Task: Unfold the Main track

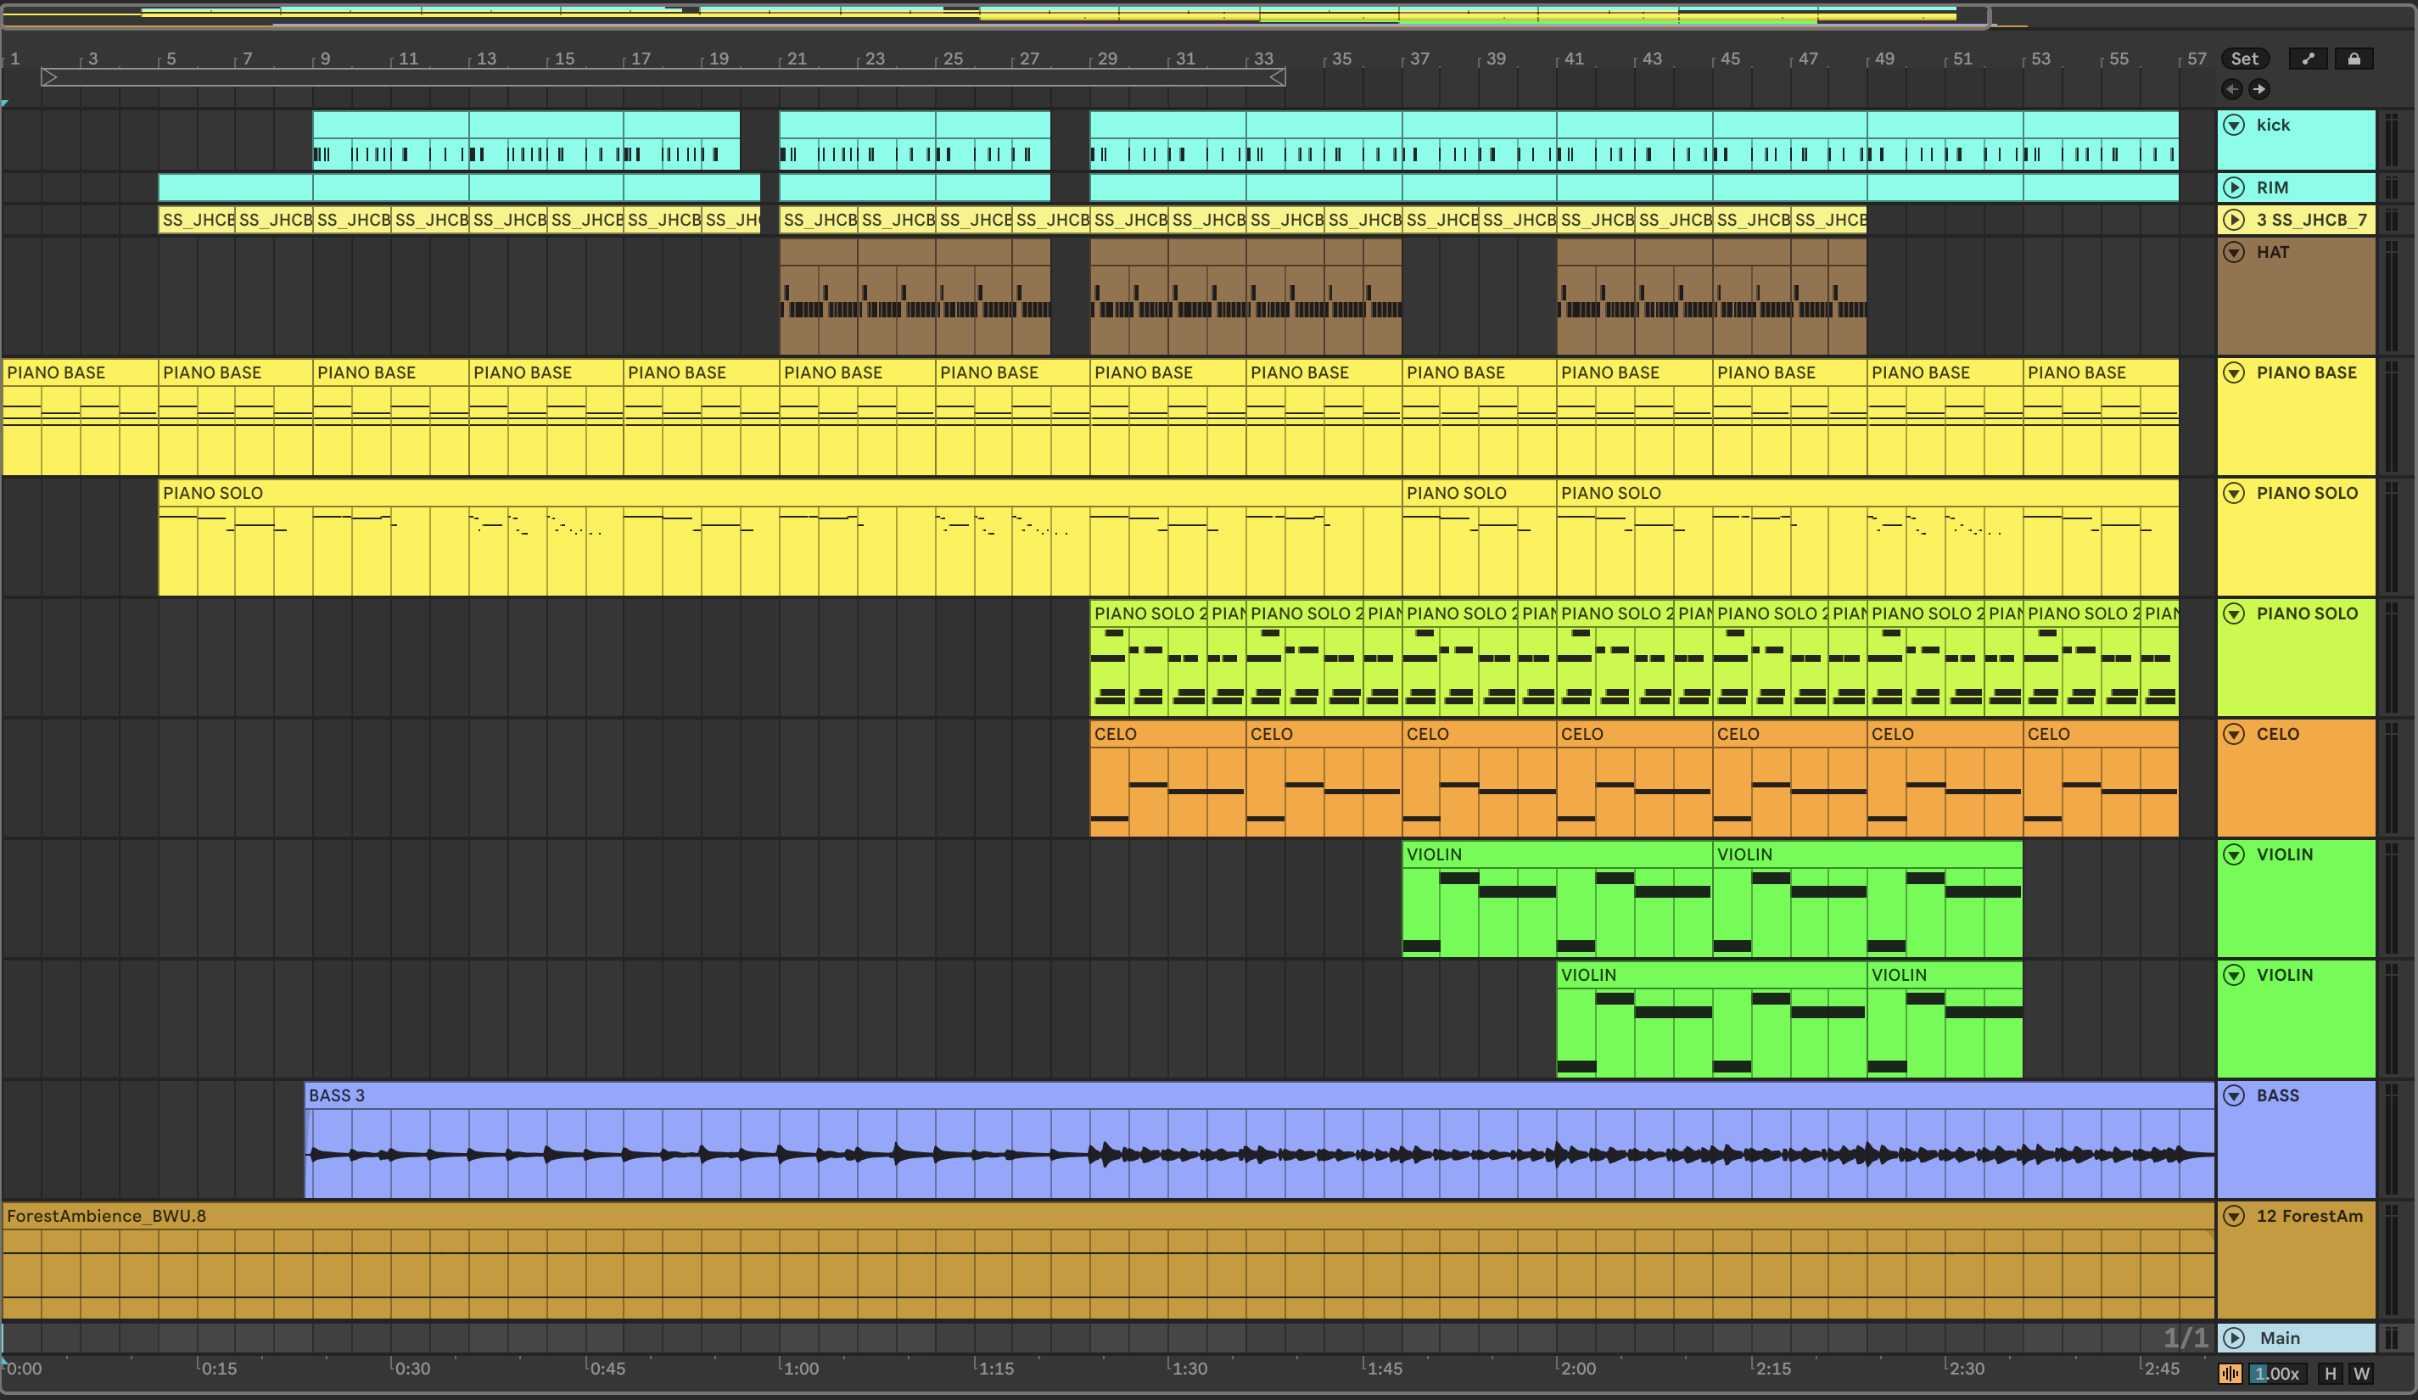Action: pos(2234,1337)
